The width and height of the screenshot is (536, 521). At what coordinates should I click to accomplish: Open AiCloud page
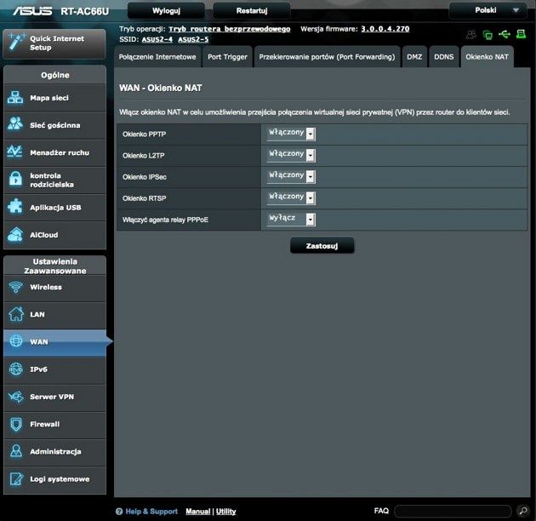pyautogui.click(x=54, y=235)
